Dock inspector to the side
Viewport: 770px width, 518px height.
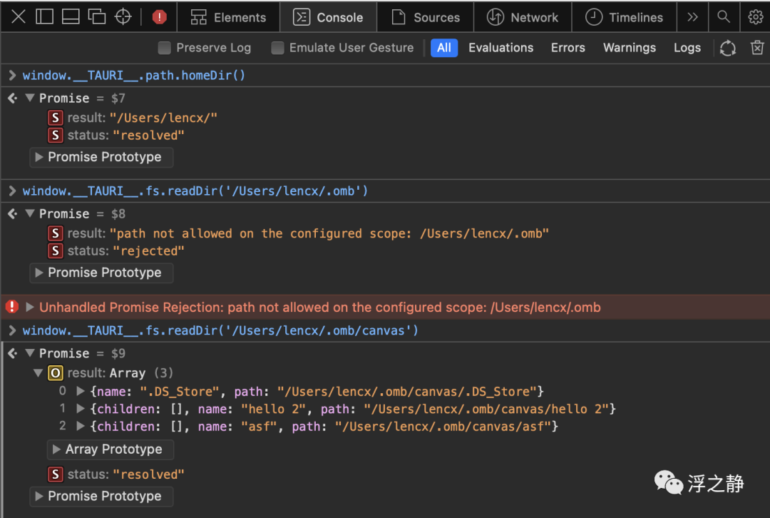point(45,17)
